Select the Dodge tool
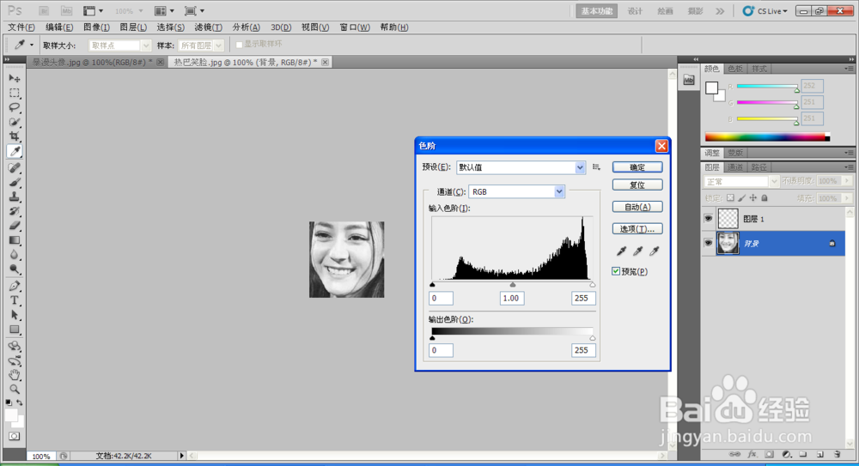Image resolution: width=859 pixels, height=466 pixels. point(15,269)
